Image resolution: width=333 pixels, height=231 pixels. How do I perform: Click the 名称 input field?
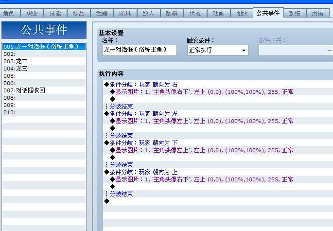pos(140,50)
